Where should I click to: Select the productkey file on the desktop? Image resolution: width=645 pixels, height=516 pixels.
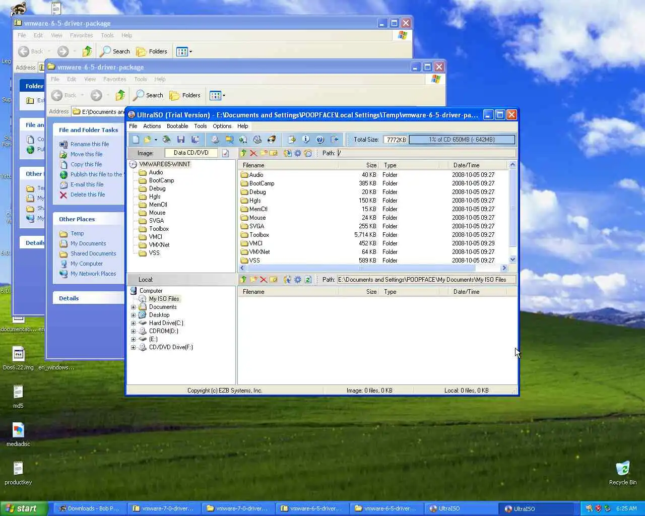click(18, 473)
